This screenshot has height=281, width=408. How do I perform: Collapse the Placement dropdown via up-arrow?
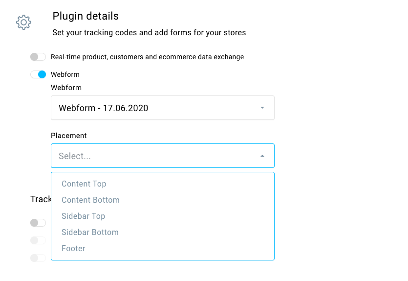coord(262,156)
